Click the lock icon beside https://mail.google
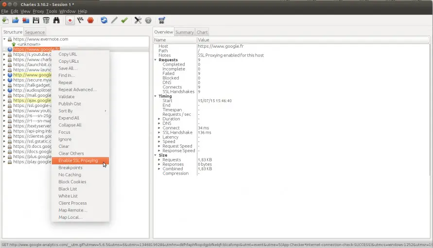This screenshot has height=248, width=433. [x=10, y=95]
